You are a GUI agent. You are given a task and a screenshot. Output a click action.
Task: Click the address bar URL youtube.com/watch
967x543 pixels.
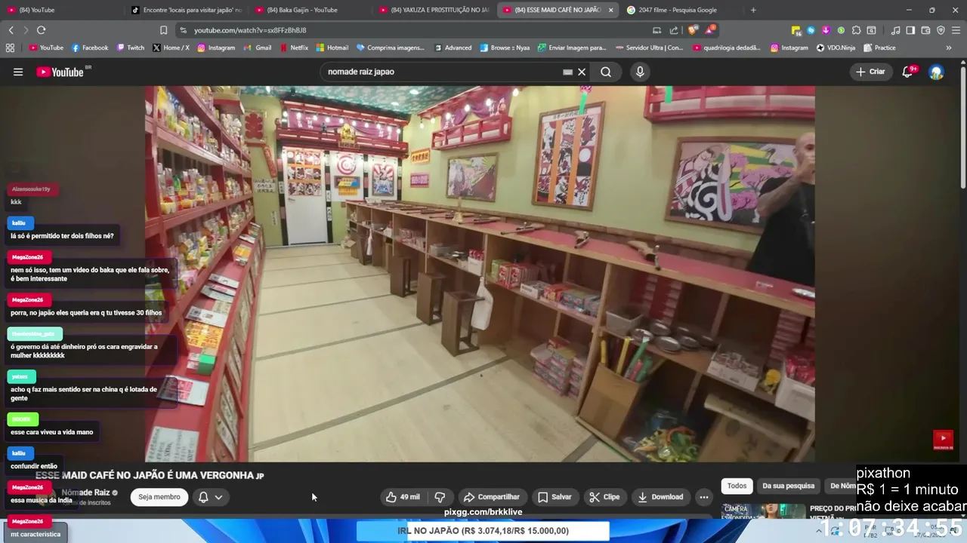250,30
